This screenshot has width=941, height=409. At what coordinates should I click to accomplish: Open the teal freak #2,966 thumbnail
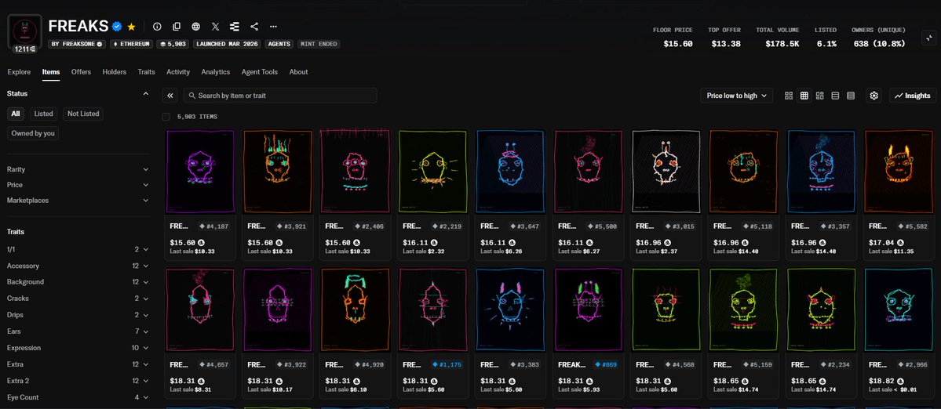click(899, 309)
